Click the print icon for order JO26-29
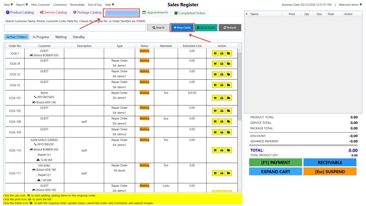The image size is (366, 206). click(222, 64)
